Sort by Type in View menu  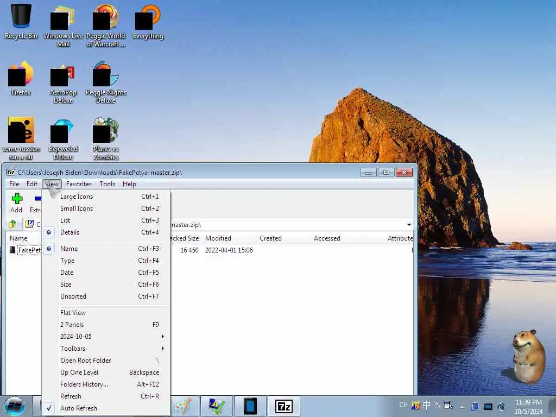[x=106, y=261]
